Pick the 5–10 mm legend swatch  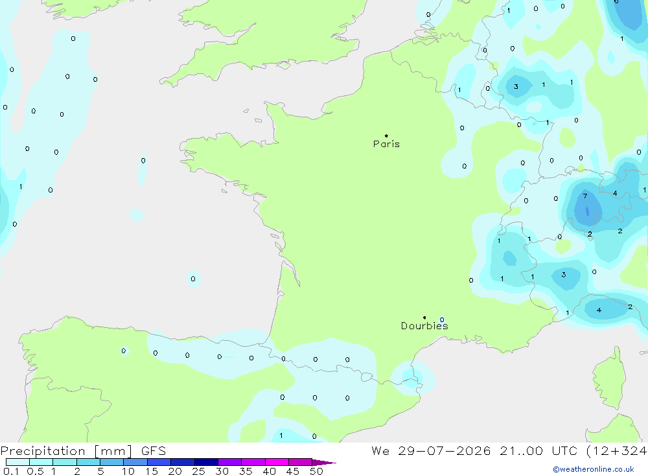pyautogui.click(x=111, y=462)
